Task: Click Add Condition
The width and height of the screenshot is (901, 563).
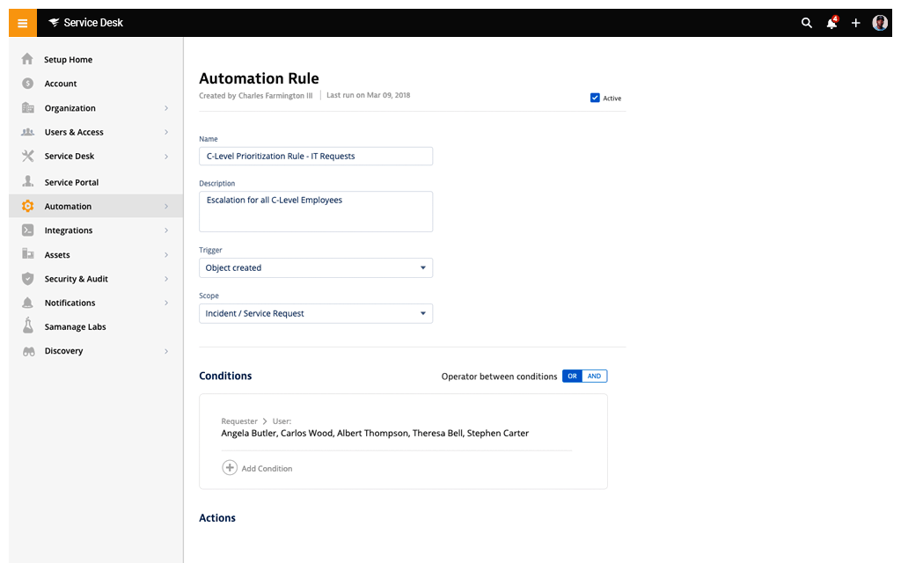Action: 257,467
